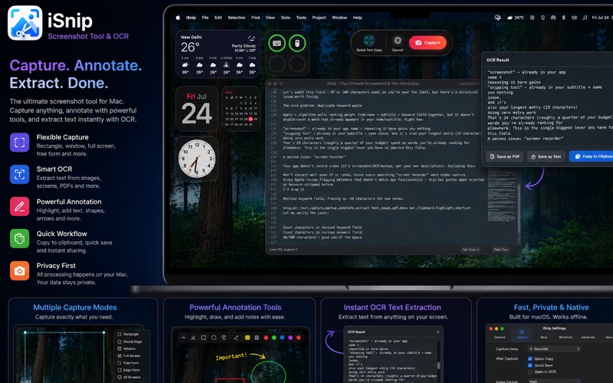Pick the green annotation color swatch
Screen dimensions: 613x383
274,338
